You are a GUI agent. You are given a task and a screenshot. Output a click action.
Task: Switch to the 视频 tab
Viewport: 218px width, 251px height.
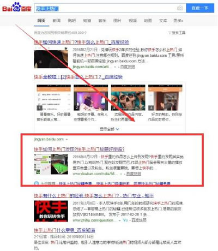click(x=132, y=21)
